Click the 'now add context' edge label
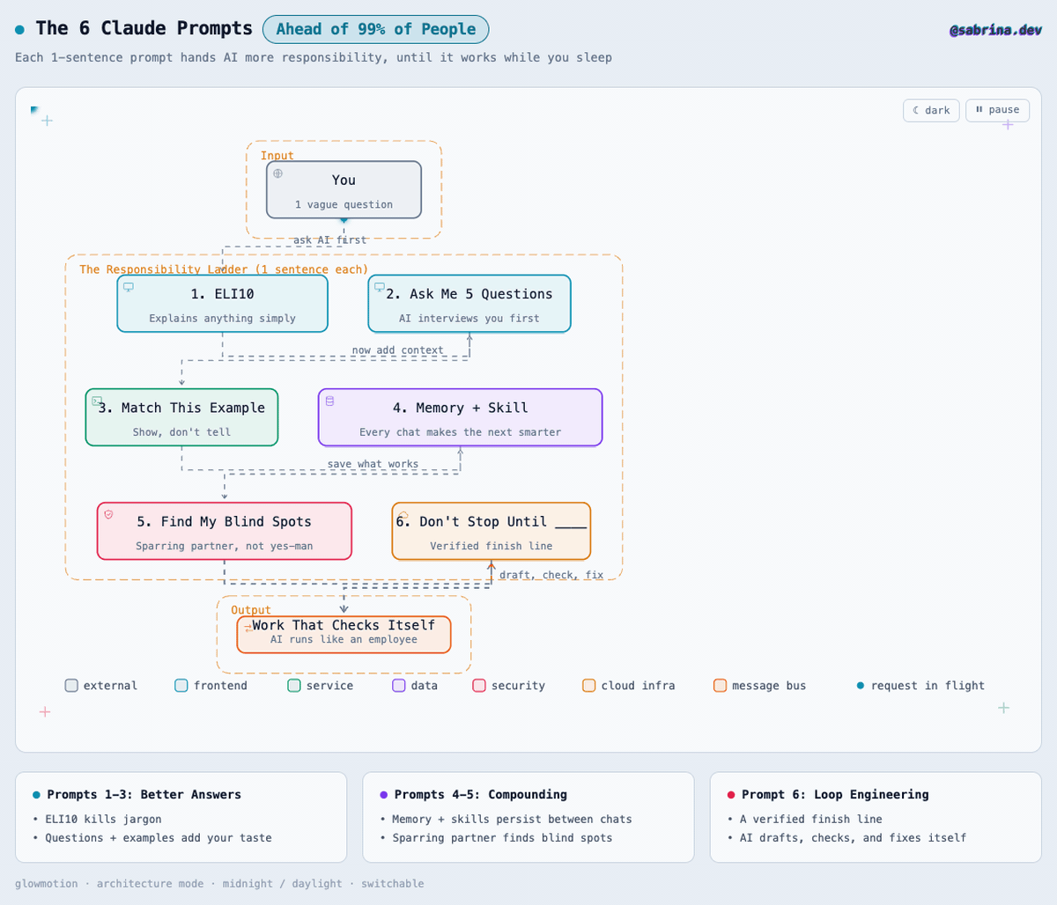The image size is (1057, 905). 397,349
